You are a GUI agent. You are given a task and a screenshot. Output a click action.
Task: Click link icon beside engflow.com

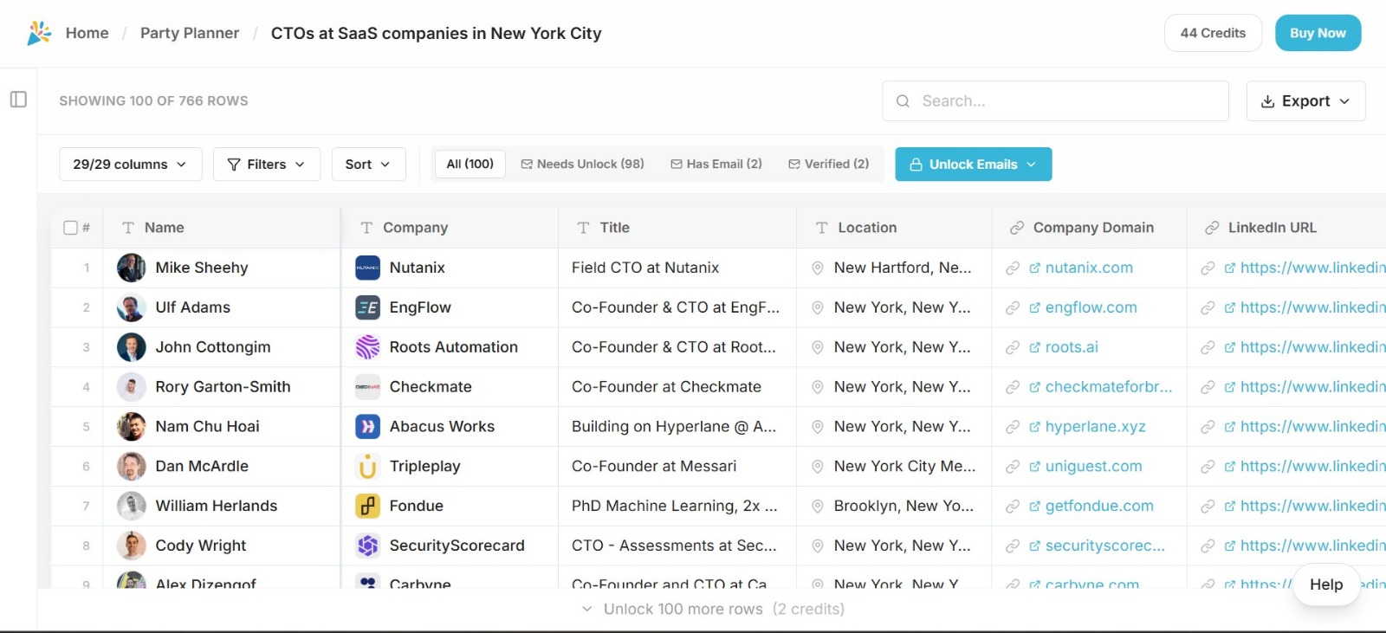(1012, 308)
